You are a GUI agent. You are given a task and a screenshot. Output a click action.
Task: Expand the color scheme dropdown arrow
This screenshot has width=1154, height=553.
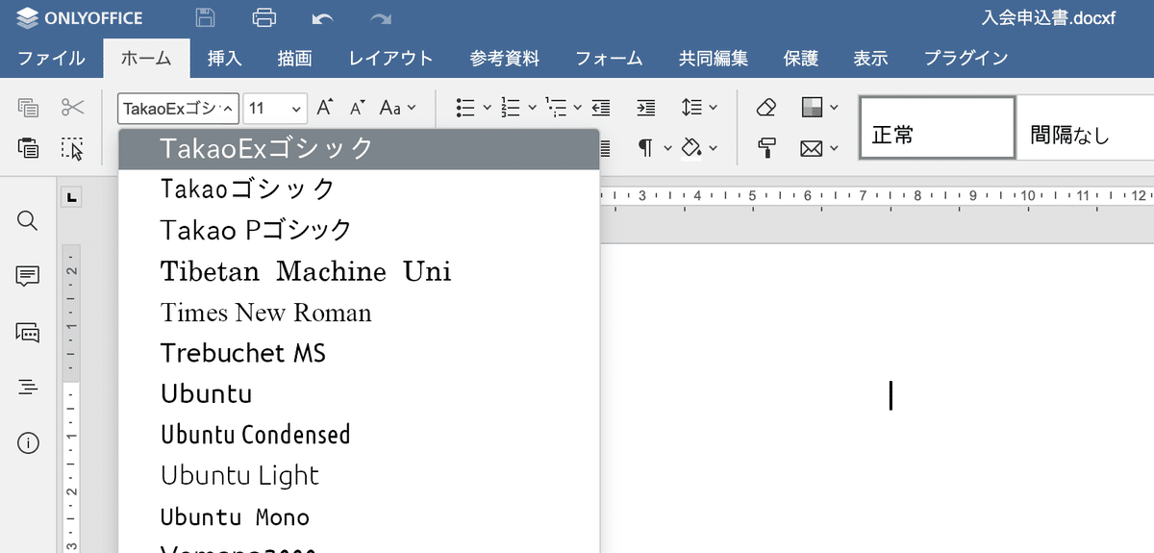pos(834,108)
